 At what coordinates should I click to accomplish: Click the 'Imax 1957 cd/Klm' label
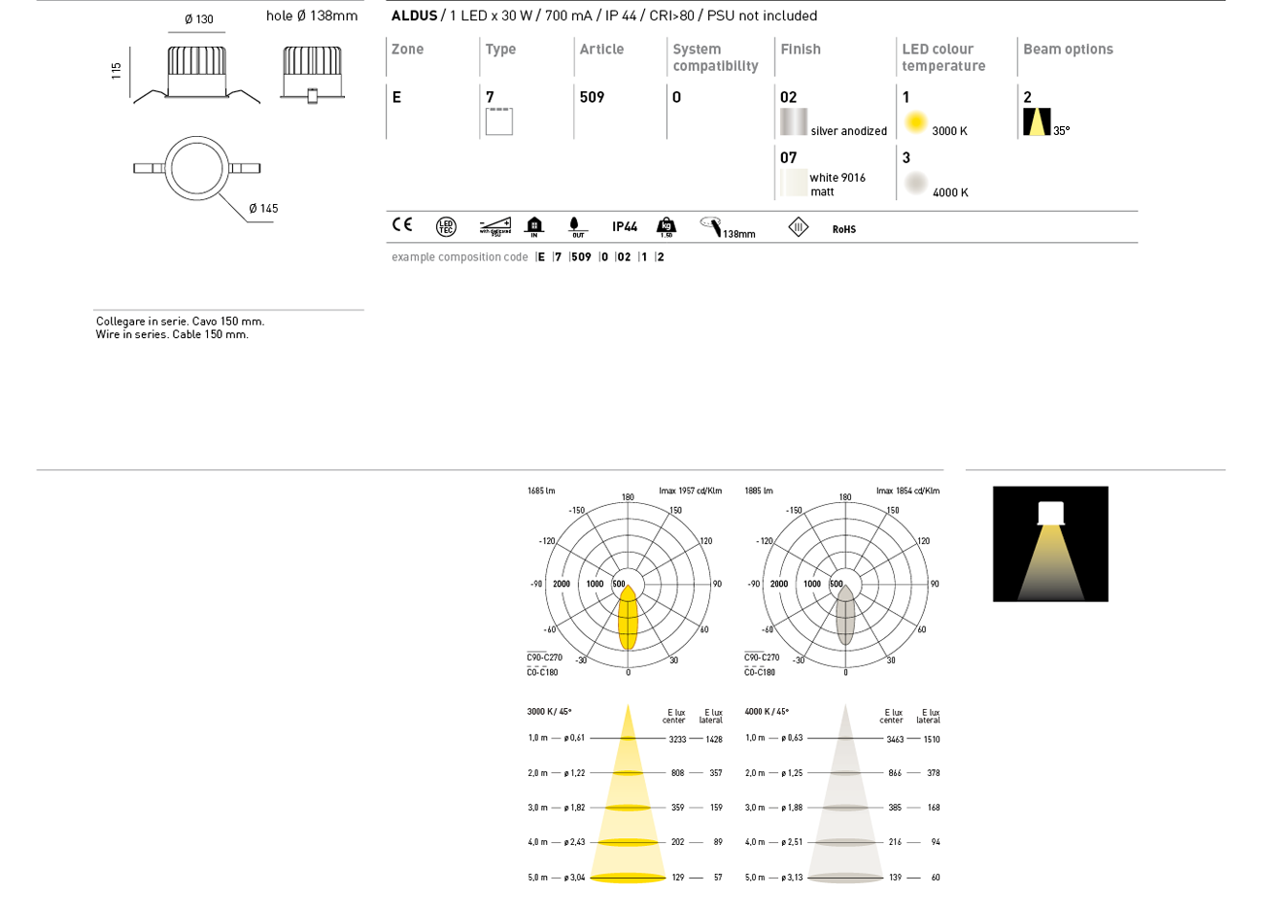pyautogui.click(x=690, y=491)
